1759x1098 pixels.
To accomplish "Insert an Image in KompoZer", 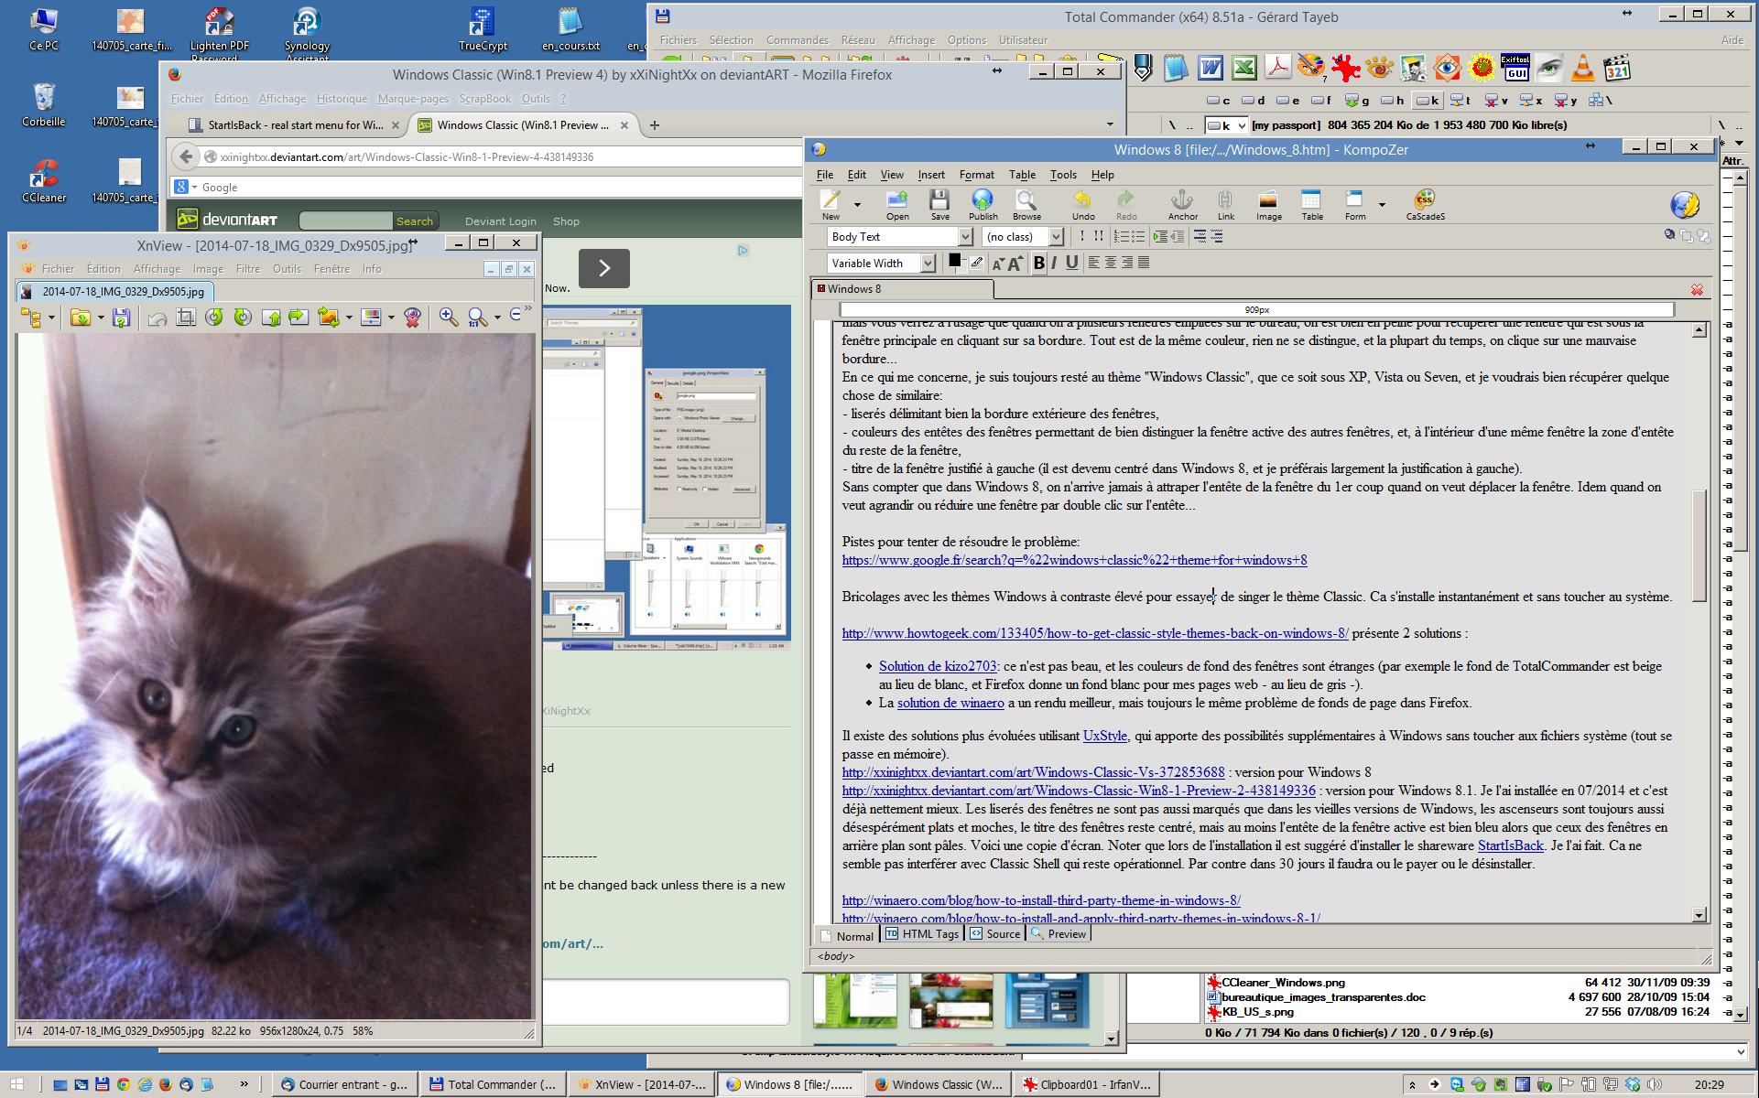I will [x=1268, y=204].
